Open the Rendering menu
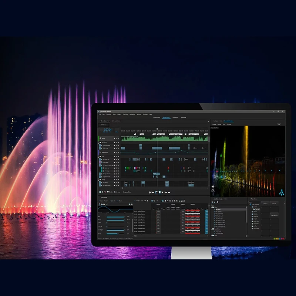The width and height of the screenshot is (296, 296). coord(132,114)
